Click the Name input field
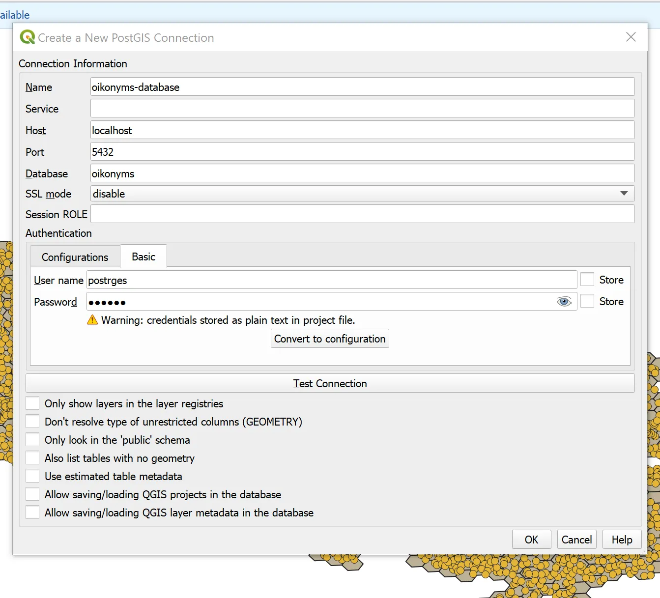The height and width of the screenshot is (598, 660). [x=362, y=87]
